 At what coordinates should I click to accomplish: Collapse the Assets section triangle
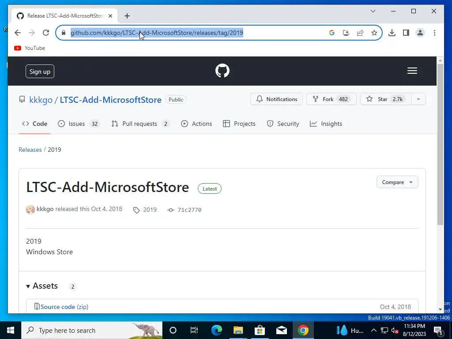(28, 286)
